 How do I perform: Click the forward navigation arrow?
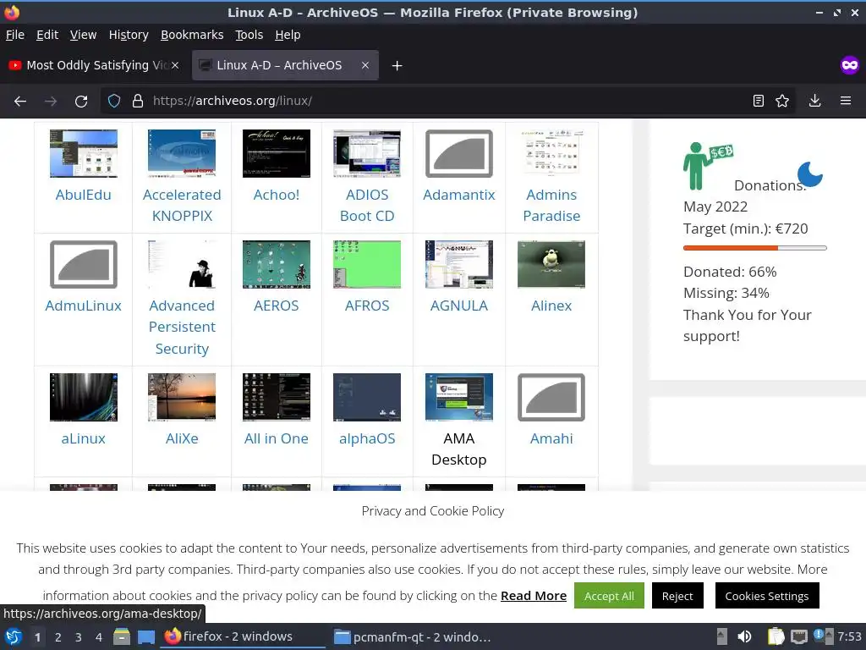point(51,102)
